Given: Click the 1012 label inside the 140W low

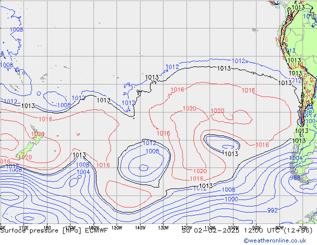Looking at the screenshot, I should [x=149, y=143].
